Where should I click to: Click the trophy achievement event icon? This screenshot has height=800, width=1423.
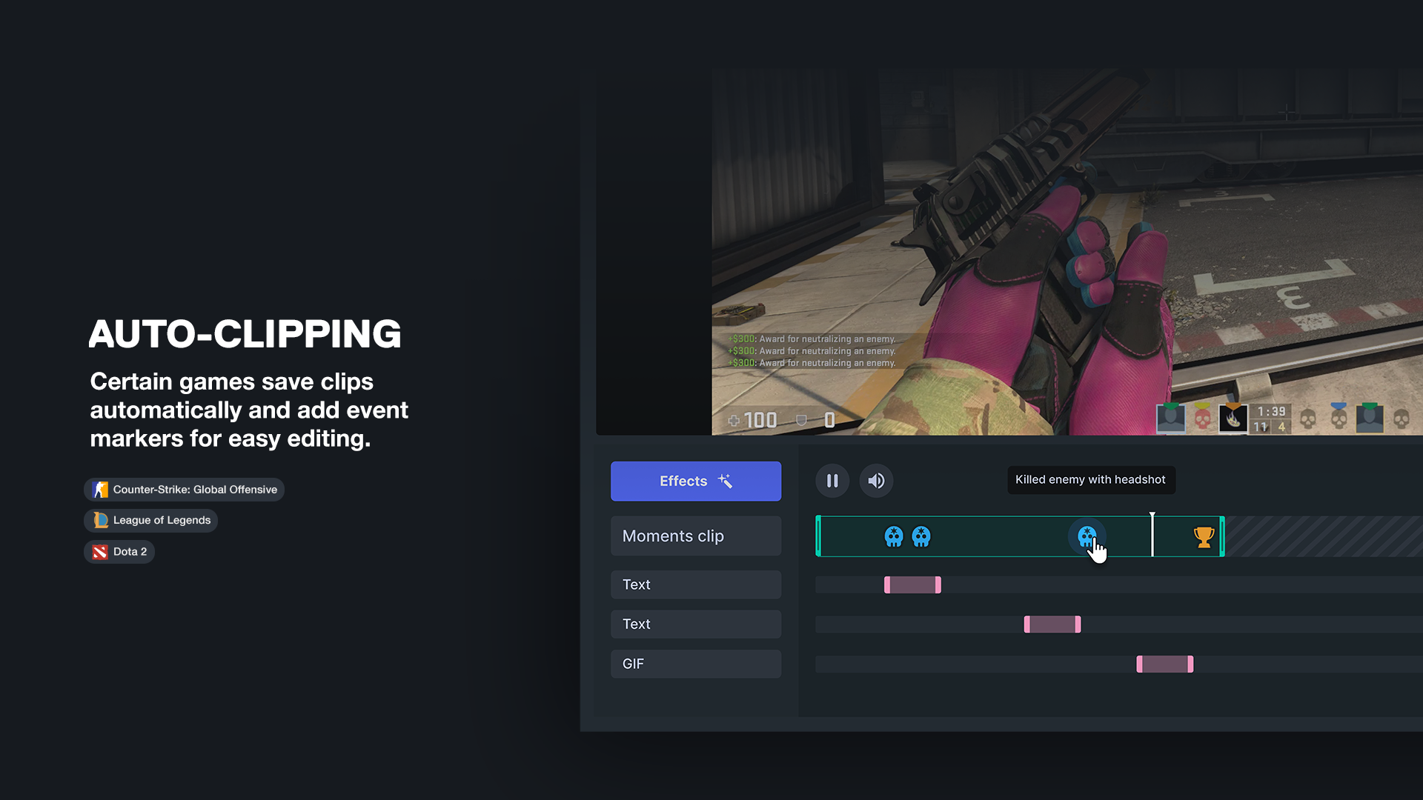click(1204, 536)
